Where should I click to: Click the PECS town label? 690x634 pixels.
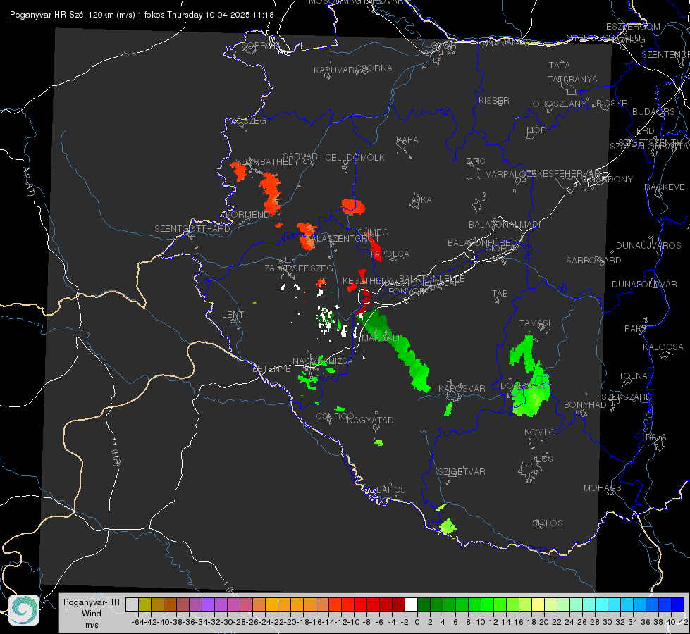coord(541,459)
